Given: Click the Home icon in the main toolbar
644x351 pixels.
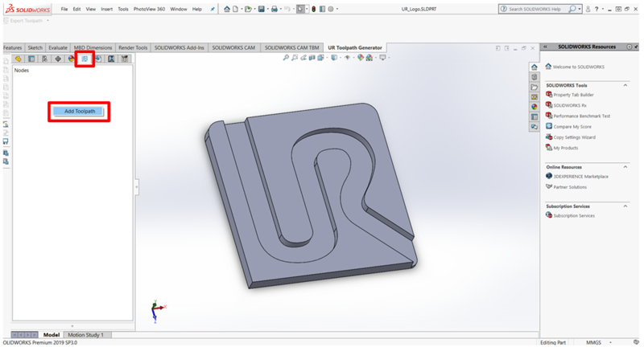Looking at the screenshot, I should 227,9.
